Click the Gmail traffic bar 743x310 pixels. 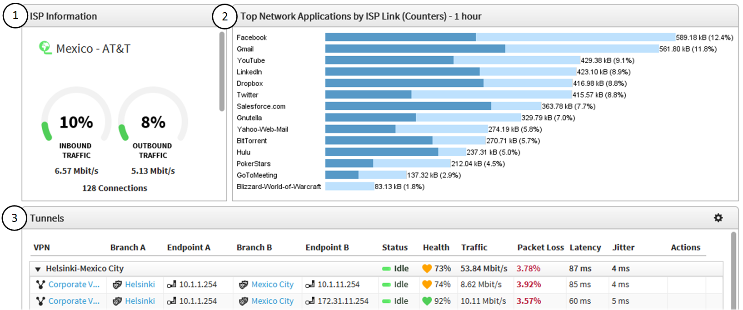[492, 49]
